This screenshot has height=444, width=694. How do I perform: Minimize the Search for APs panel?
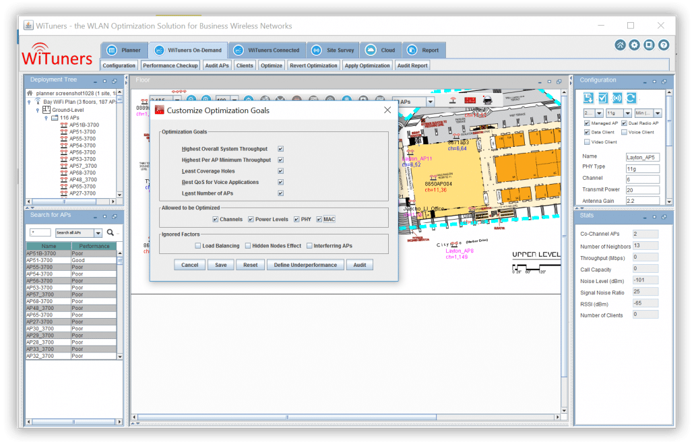95,217
